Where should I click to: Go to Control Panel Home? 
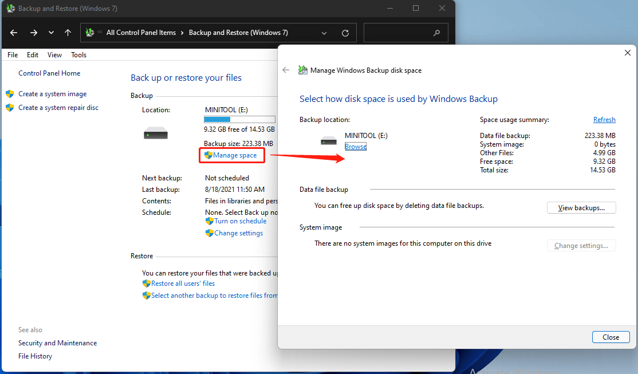coord(49,73)
